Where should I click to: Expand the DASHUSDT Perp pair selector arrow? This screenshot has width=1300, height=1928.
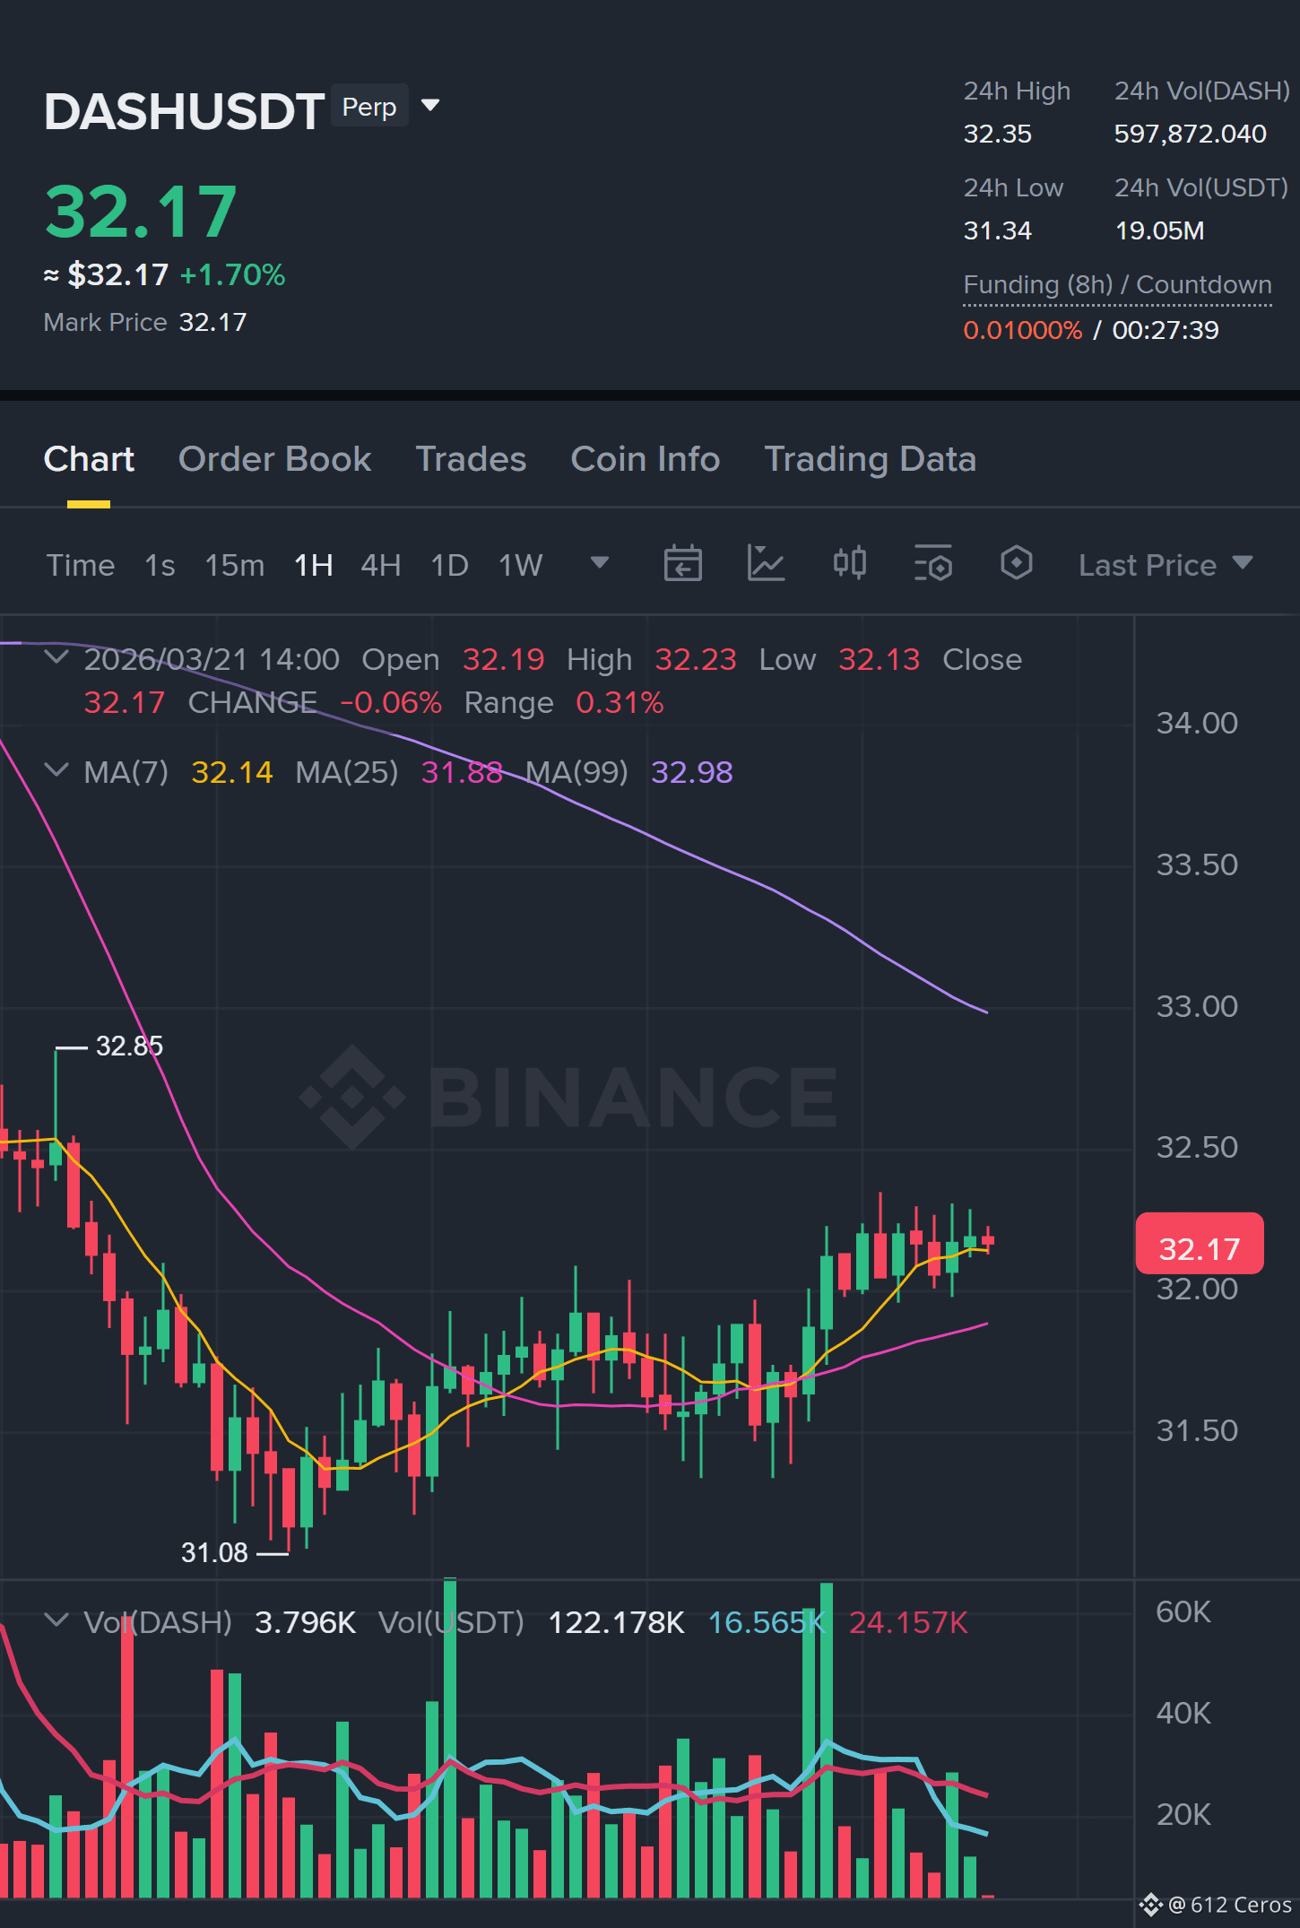point(430,106)
